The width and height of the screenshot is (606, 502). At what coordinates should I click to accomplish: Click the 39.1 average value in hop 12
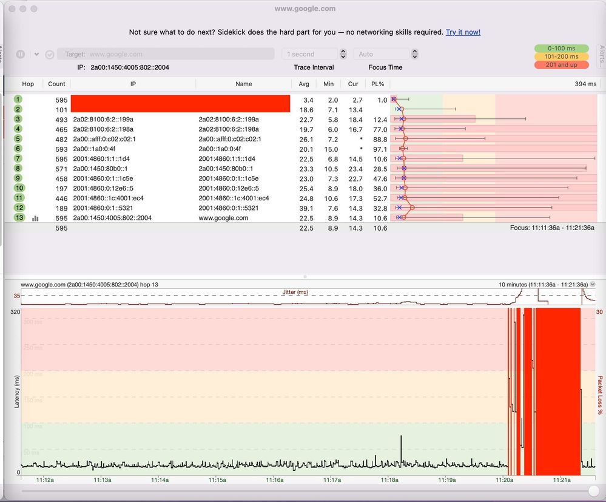tap(306, 208)
